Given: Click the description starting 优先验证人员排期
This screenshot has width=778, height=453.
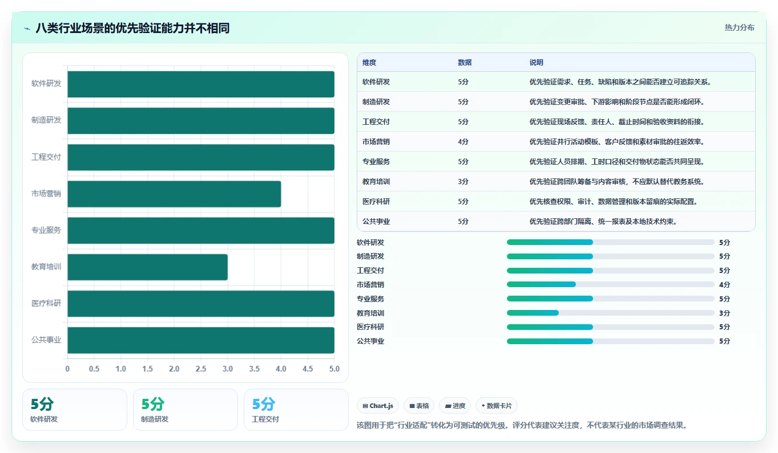Looking at the screenshot, I should pos(617,162).
